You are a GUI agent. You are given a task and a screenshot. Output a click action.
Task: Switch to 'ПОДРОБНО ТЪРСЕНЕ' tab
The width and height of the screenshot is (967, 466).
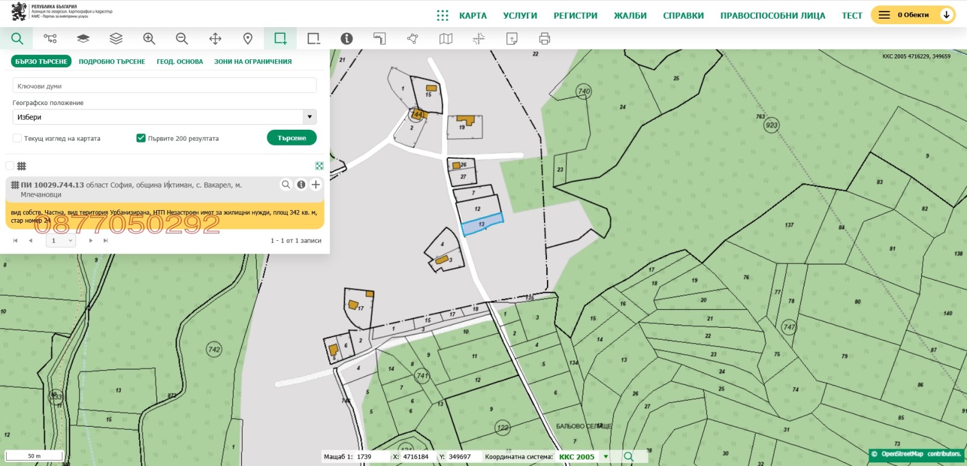point(112,62)
